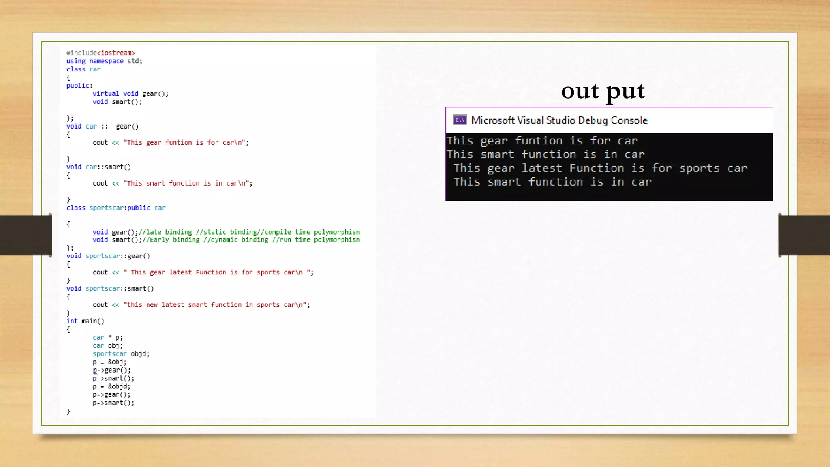
Task: Click the "using namespace std;" line
Action: click(x=104, y=61)
